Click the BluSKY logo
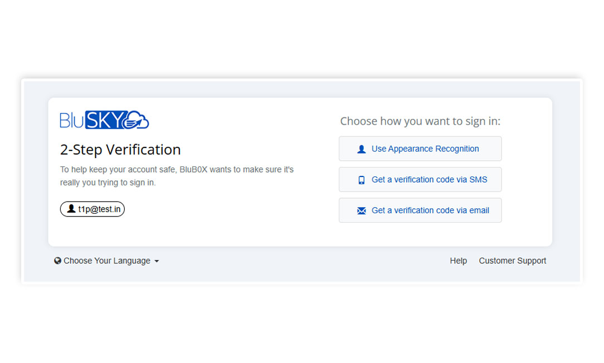 point(104,120)
